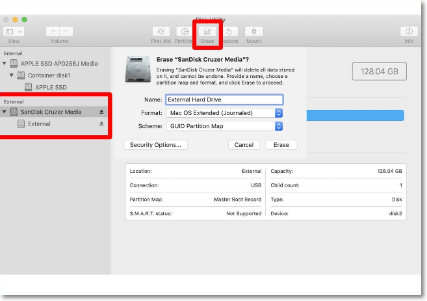This screenshot has width=427, height=301.
Task: Confirm with the Erase button in dialog
Action: click(x=281, y=145)
